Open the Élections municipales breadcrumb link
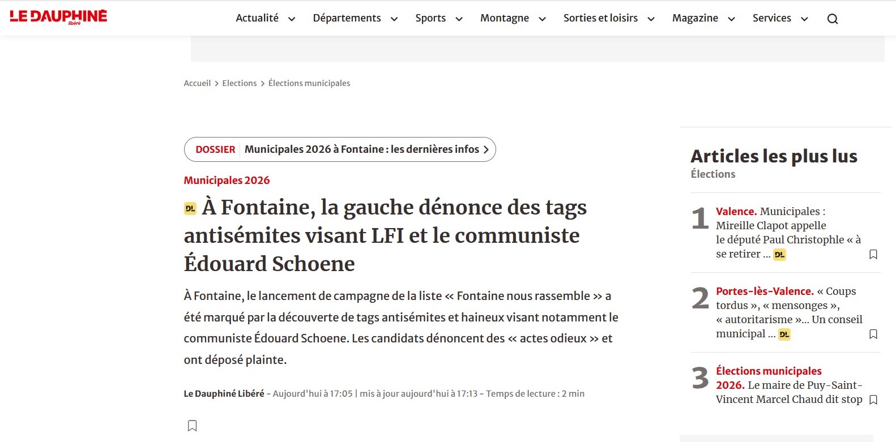Viewport: 896px width, 442px height. 309,83
